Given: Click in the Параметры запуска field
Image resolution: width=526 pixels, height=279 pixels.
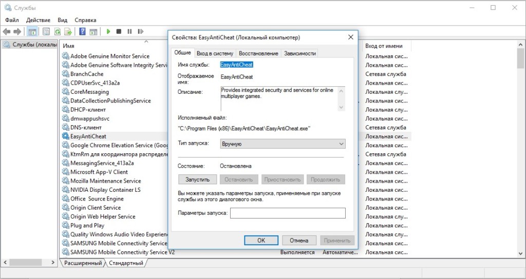Looking at the screenshot, I should (288, 213).
